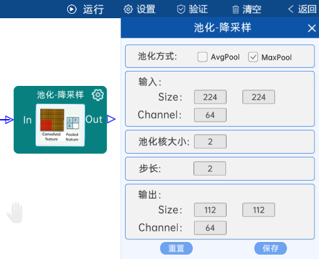Enable the AvgPool checkbox
The image size is (319, 259).
(202, 57)
